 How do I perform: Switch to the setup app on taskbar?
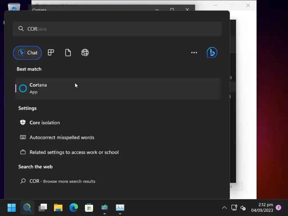click(x=105, y=208)
